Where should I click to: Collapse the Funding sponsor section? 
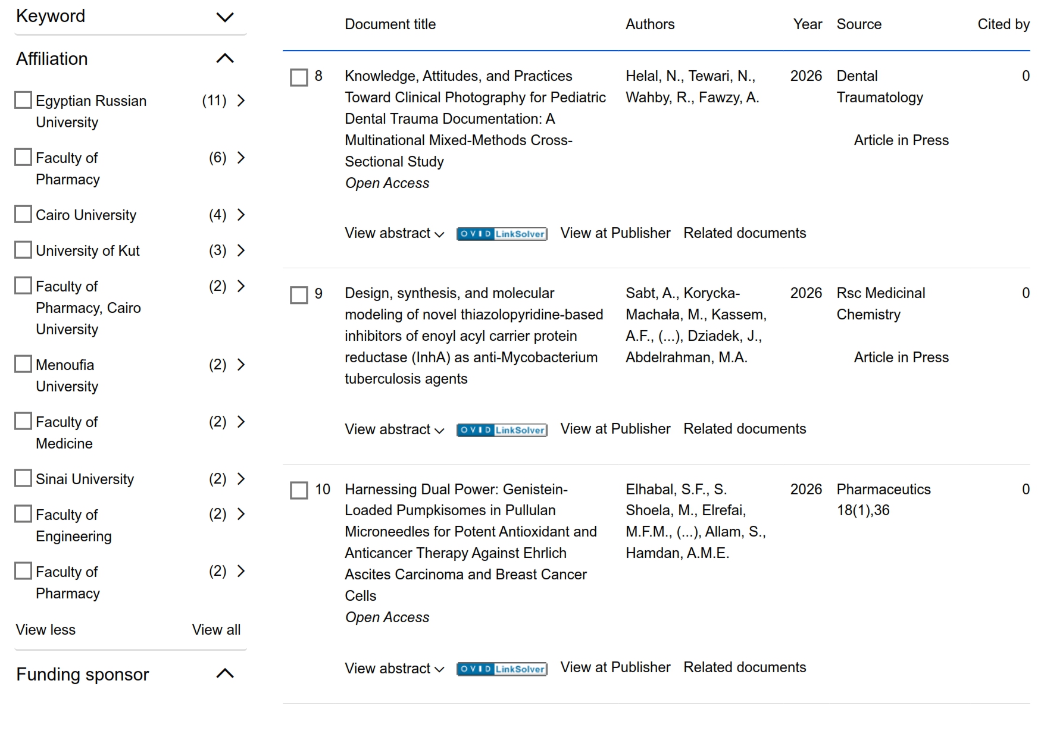point(224,674)
